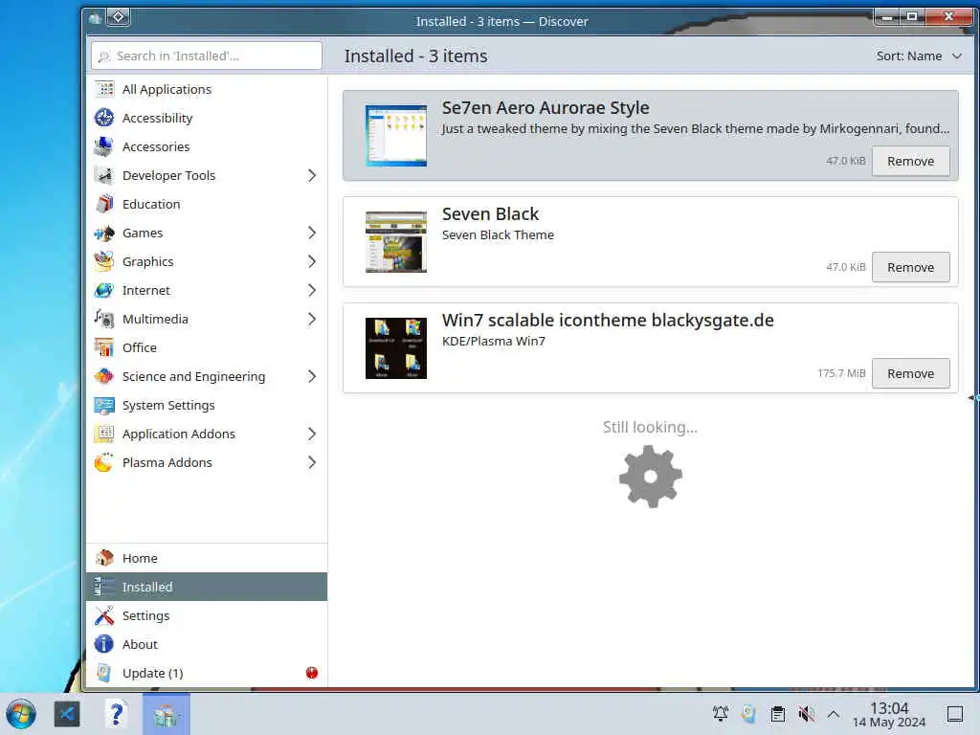Click the Graphics category icon
The width and height of the screenshot is (980, 735).
pos(104,262)
